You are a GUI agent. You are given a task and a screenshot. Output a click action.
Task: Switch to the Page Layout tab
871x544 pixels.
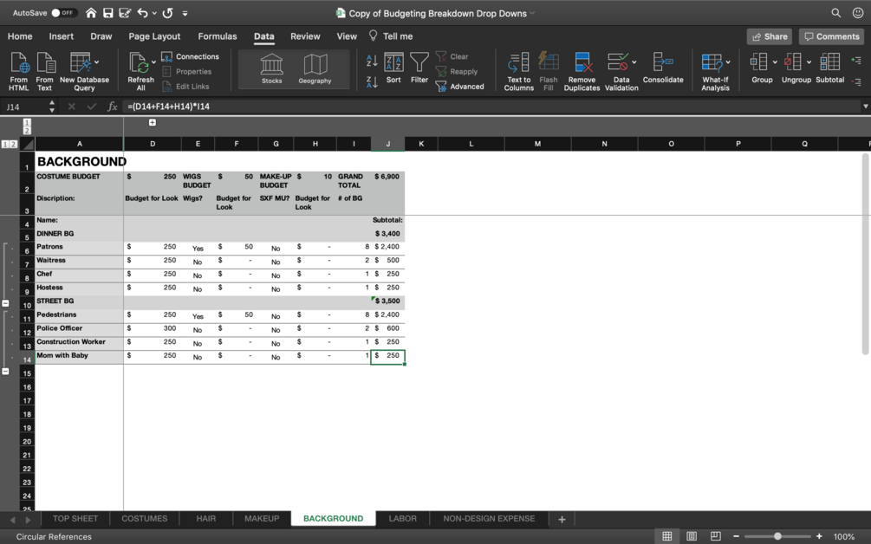pos(154,36)
